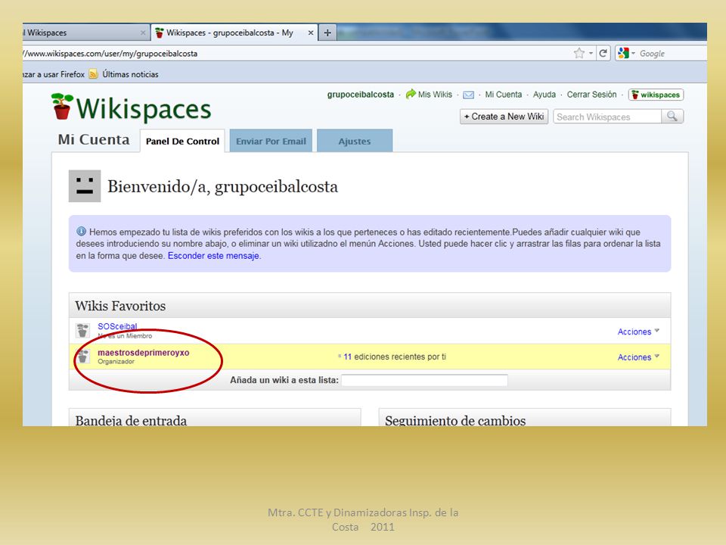Click the Wikispaces logo
Image resolution: width=726 pixels, height=545 pixels.
pos(131,107)
